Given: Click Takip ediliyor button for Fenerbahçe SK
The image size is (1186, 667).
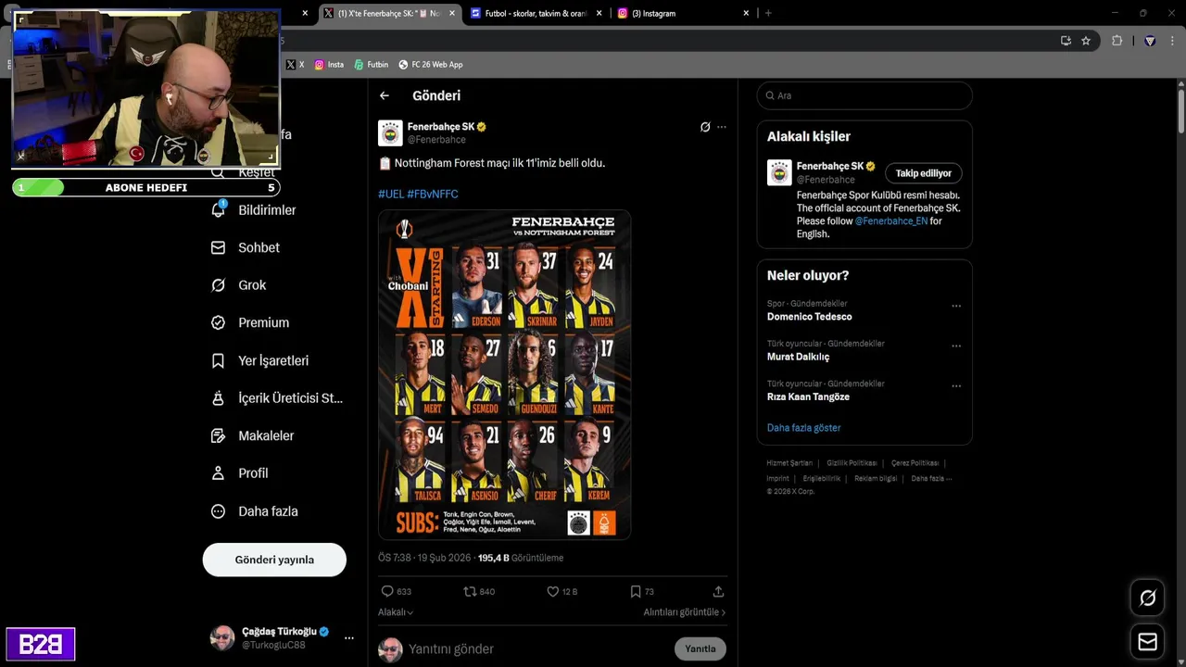Looking at the screenshot, I should 924,173.
